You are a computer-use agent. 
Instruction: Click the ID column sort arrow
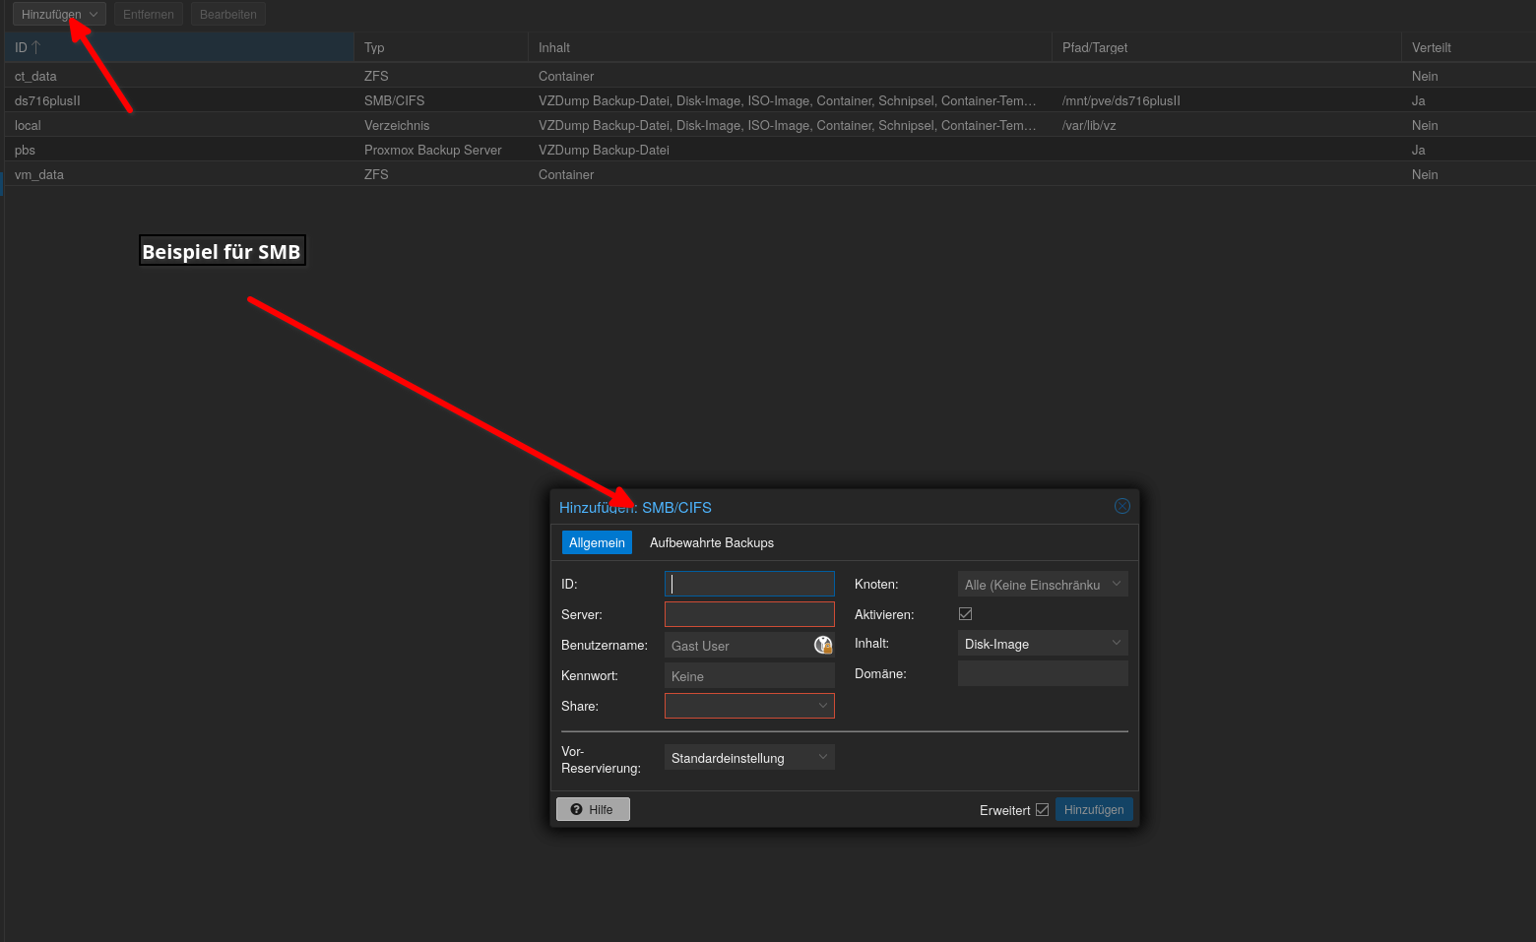pos(36,47)
